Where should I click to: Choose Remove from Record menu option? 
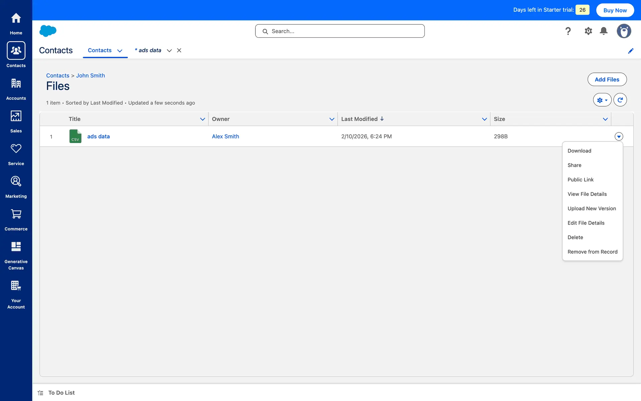(x=592, y=252)
